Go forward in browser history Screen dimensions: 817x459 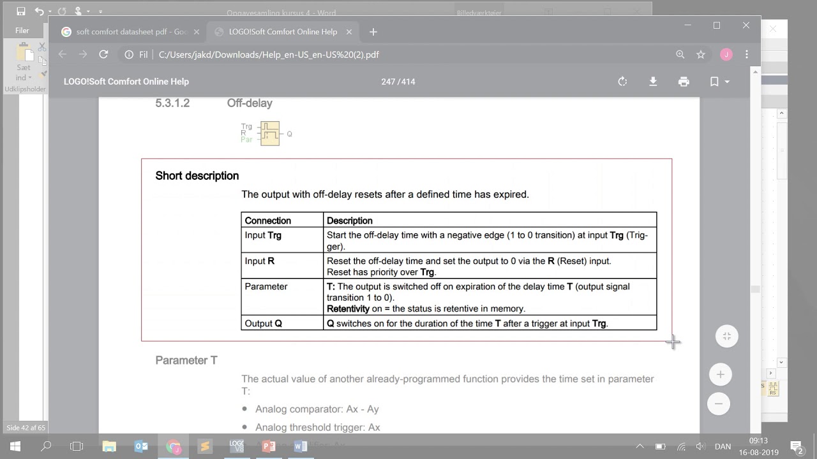coord(83,55)
